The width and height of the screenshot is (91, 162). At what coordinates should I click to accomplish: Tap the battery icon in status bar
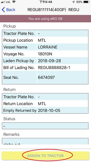click(87, 2)
